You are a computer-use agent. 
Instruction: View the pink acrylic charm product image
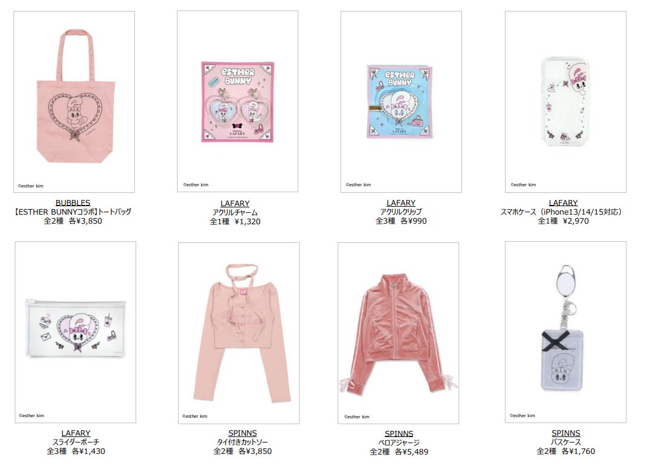coord(237,101)
